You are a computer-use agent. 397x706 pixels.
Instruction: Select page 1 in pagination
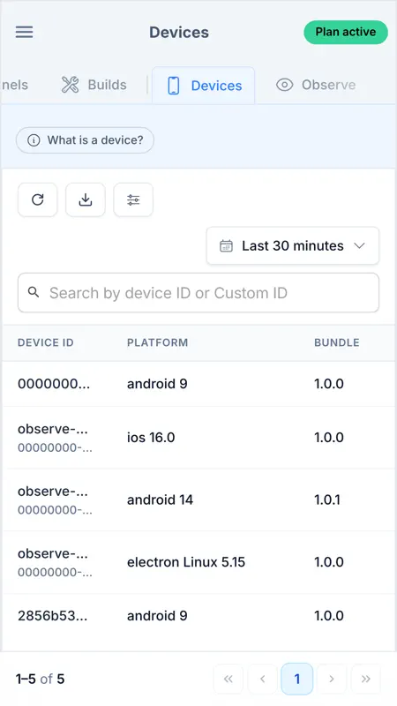pyautogui.click(x=297, y=679)
